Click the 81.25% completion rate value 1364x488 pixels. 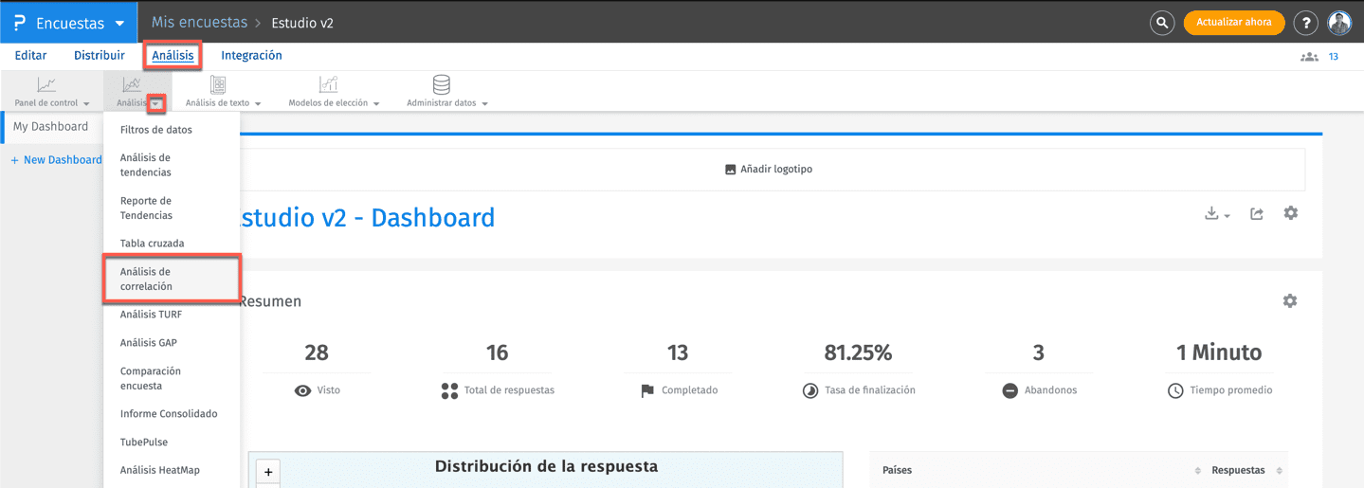858,353
